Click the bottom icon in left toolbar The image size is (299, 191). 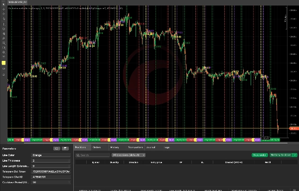click(3, 75)
